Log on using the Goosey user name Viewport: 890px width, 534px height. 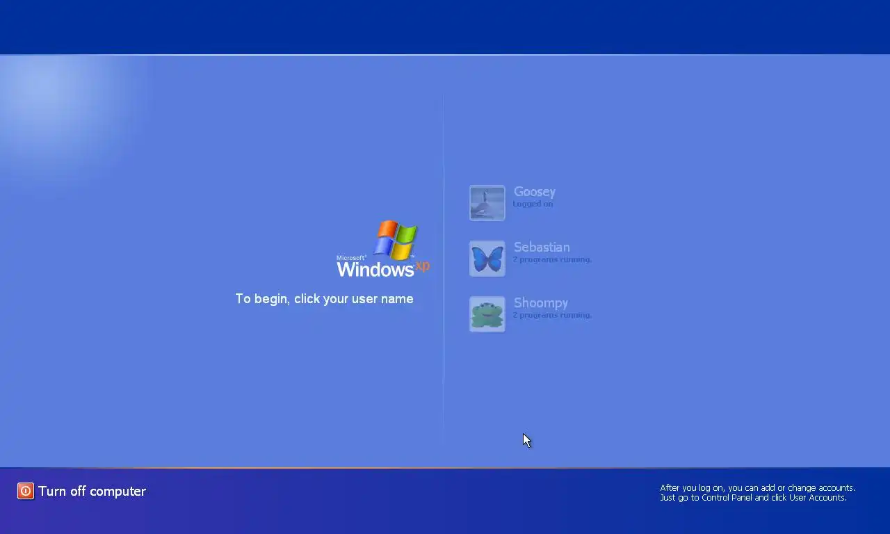coord(534,192)
